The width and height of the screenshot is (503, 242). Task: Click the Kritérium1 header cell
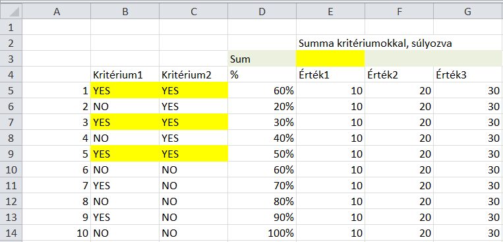[x=125, y=75]
